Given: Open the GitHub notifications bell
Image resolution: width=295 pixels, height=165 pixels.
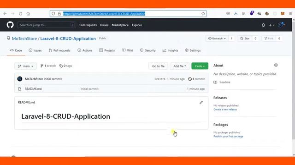Looking at the screenshot, I should (263, 25).
